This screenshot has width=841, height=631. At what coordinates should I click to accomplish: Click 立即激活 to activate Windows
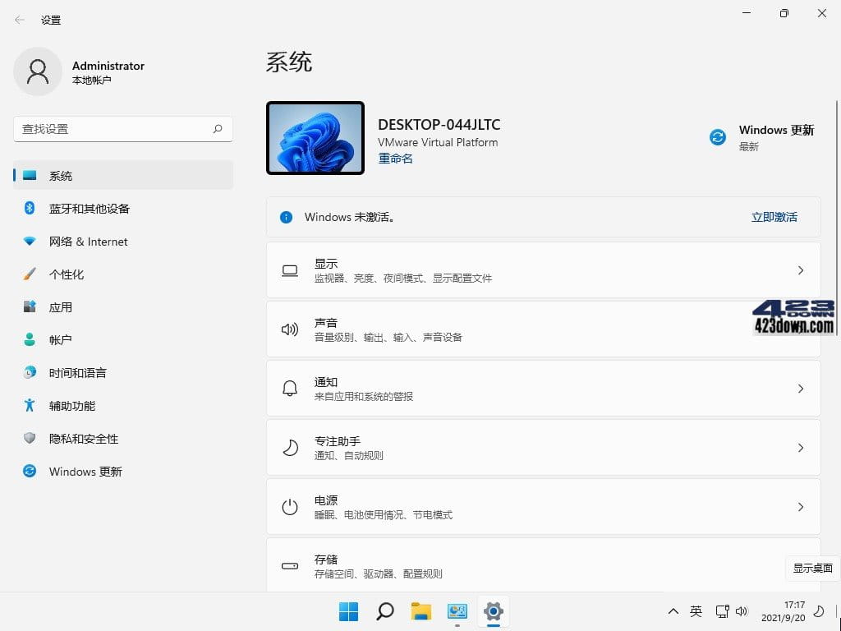773,217
